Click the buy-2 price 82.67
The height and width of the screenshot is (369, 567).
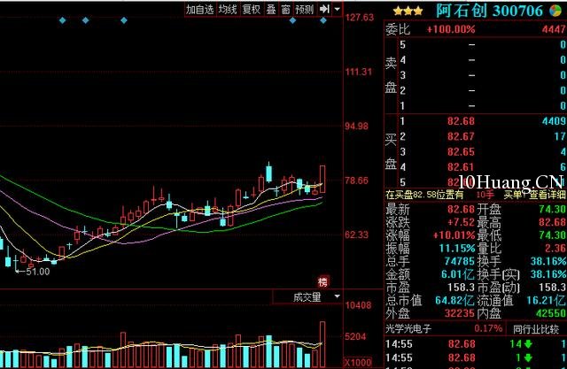coord(461,136)
